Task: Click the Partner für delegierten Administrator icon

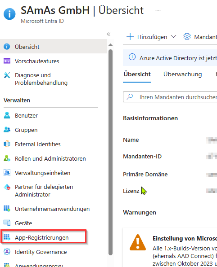Action: pyautogui.click(x=7, y=187)
